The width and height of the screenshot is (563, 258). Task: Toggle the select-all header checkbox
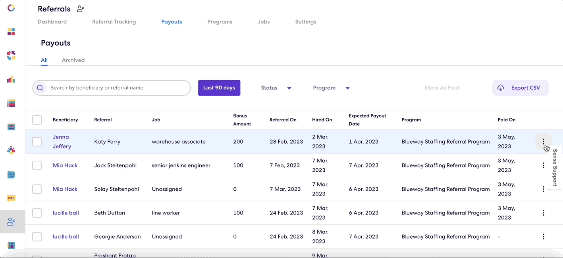(37, 120)
